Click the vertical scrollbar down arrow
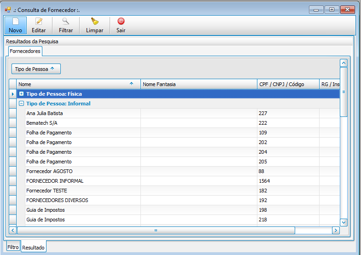This screenshot has width=361, height=255. coord(344,222)
